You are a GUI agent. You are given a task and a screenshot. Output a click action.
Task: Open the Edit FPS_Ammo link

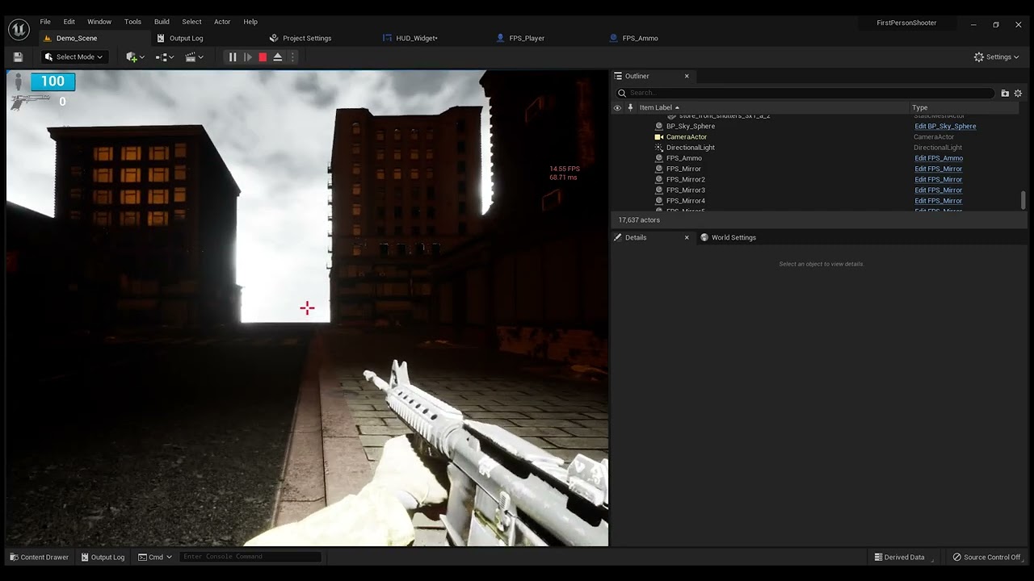(939, 158)
